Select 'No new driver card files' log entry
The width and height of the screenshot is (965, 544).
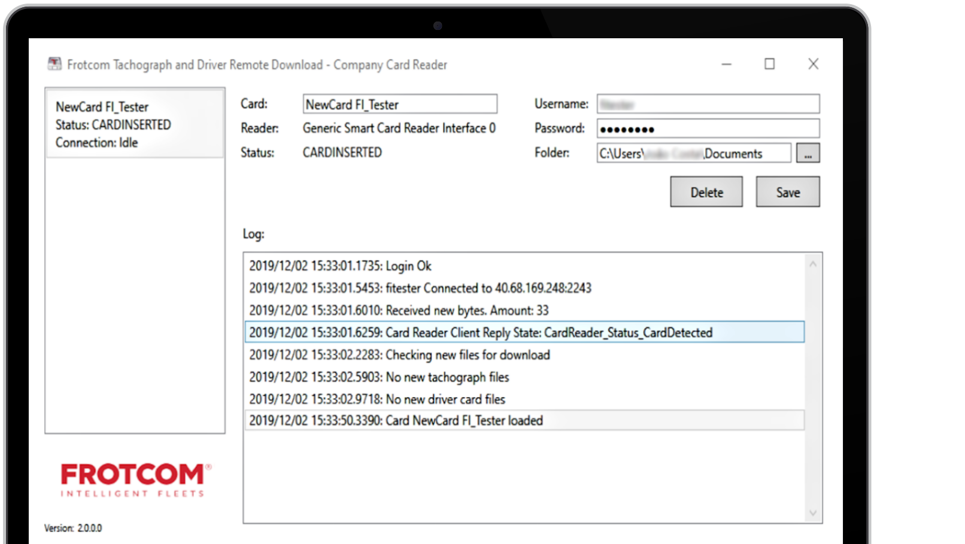524,399
